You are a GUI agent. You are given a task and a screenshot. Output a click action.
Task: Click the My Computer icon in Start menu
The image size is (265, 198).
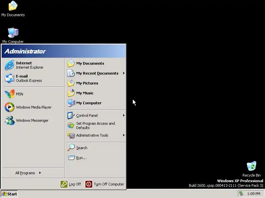71,103
